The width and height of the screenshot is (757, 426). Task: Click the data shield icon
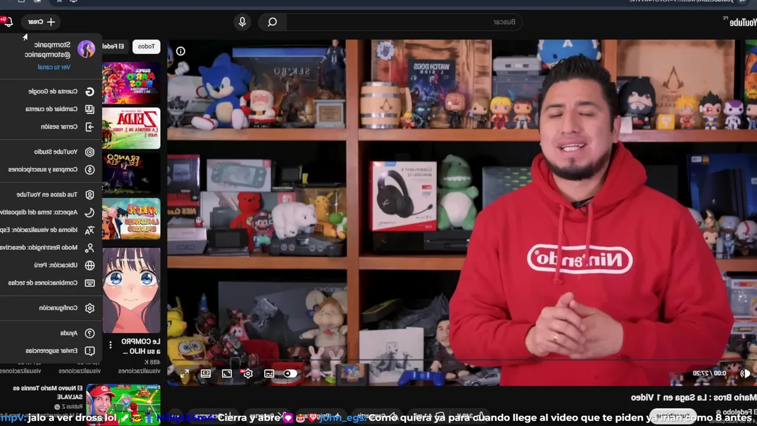pyautogui.click(x=90, y=194)
